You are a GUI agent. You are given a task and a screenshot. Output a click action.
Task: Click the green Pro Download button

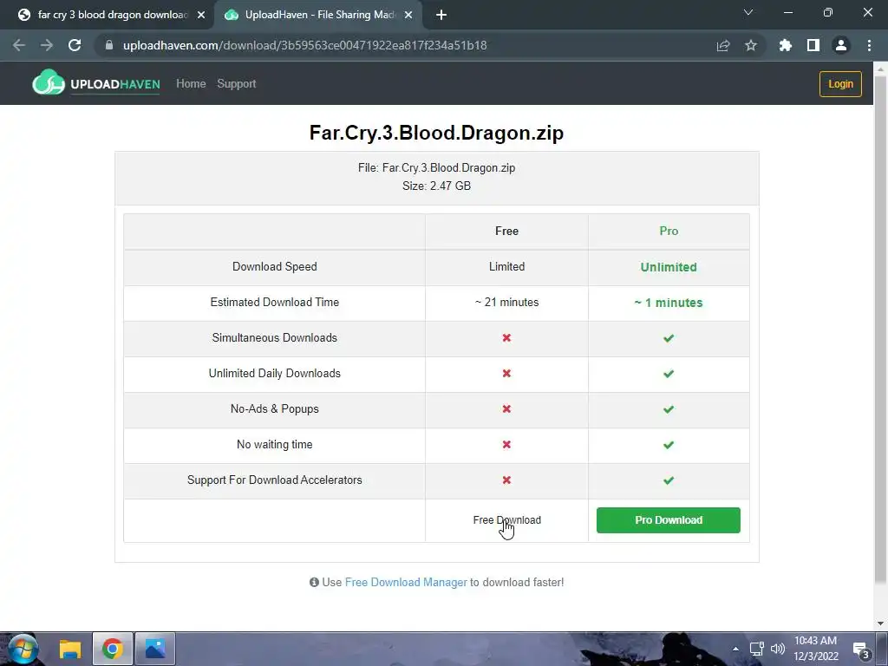tap(669, 520)
